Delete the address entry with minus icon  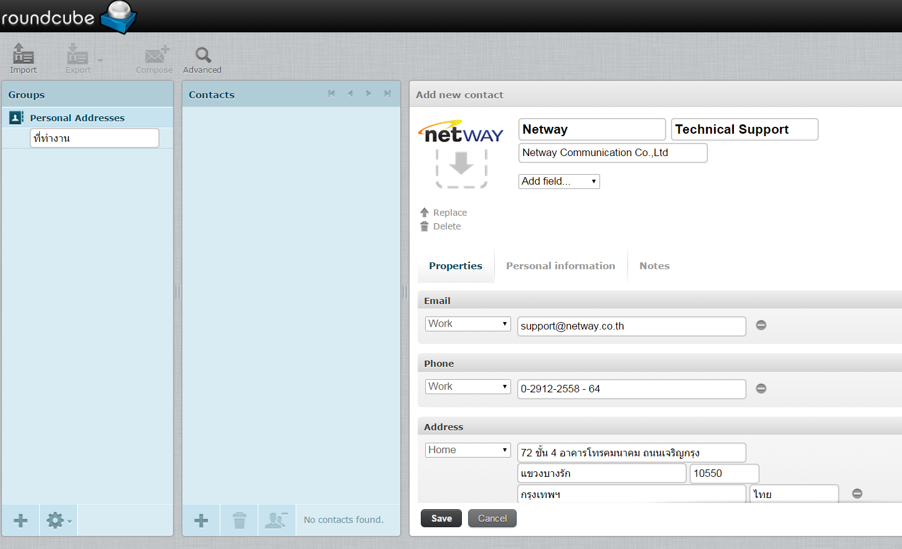tap(857, 494)
